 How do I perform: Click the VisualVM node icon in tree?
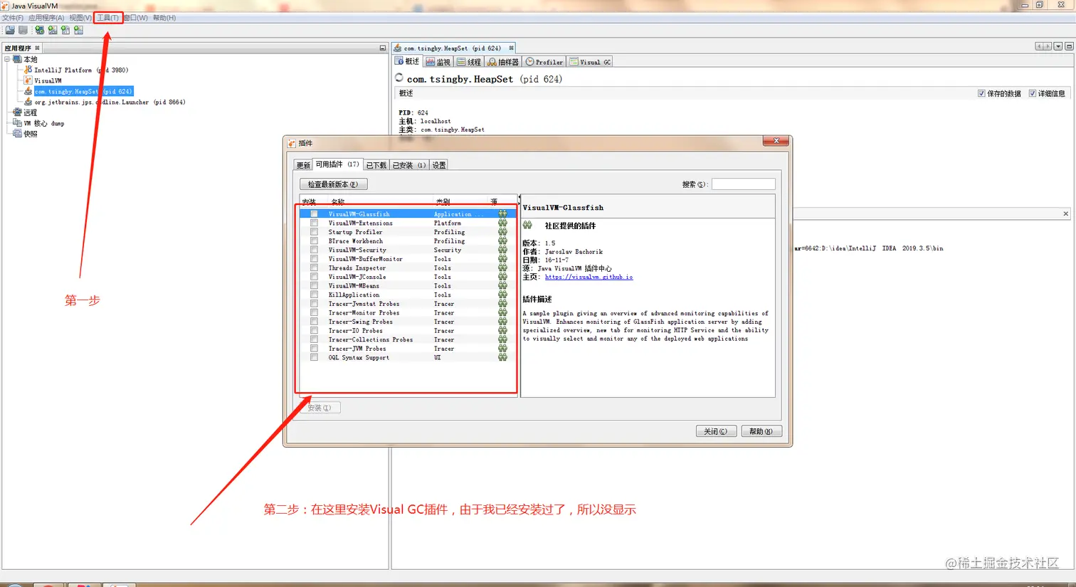[x=28, y=80]
